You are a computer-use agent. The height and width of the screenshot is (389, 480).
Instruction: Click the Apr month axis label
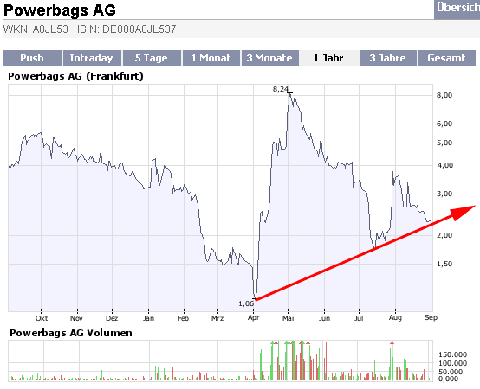pos(254,317)
